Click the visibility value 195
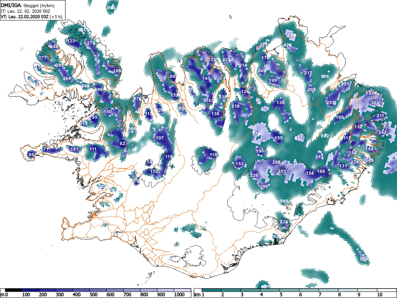The height and width of the screenshot is (298, 397). click(340, 117)
